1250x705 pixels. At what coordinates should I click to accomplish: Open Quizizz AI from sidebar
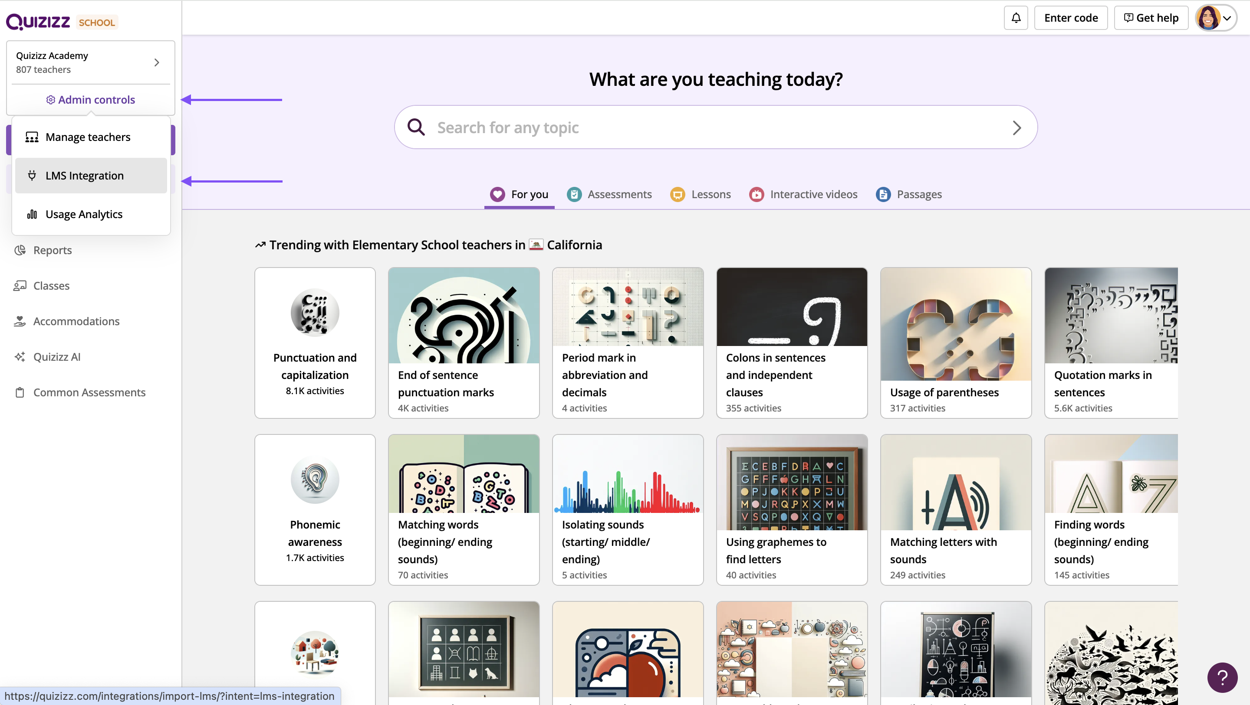tap(56, 357)
